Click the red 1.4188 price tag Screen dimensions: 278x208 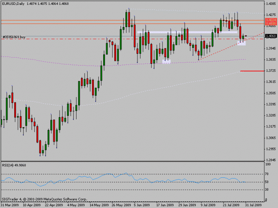click(271, 24)
